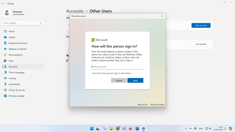Open Time & language settings

(23, 72)
